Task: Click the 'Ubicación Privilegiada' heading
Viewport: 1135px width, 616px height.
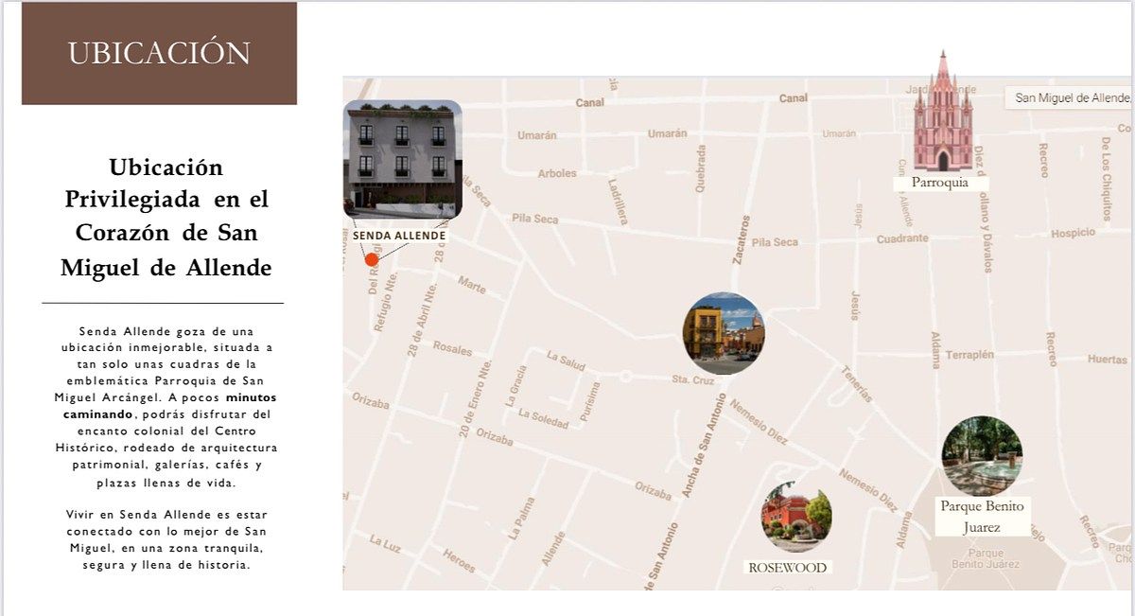Action: 166,218
